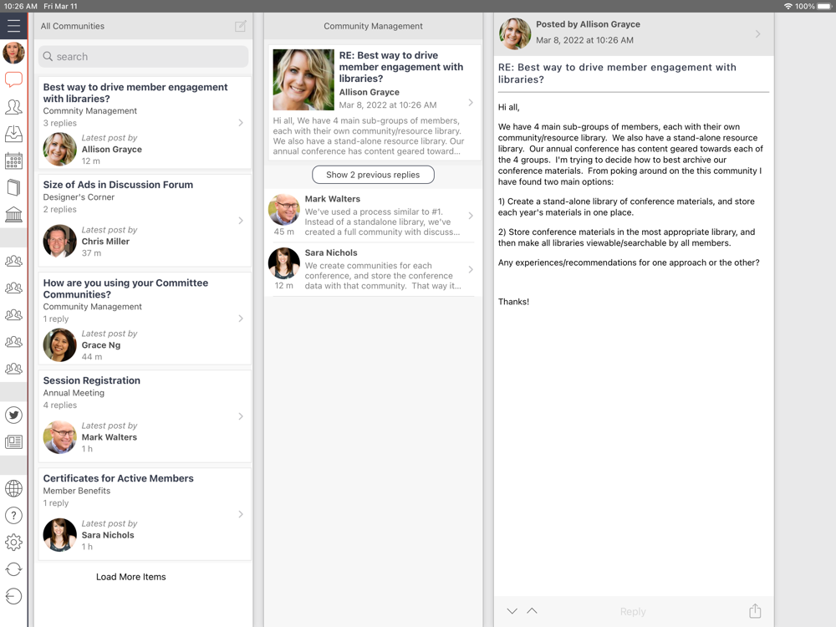
Task: Click the Wi-Fi icon in the status bar
Action: coord(788,7)
